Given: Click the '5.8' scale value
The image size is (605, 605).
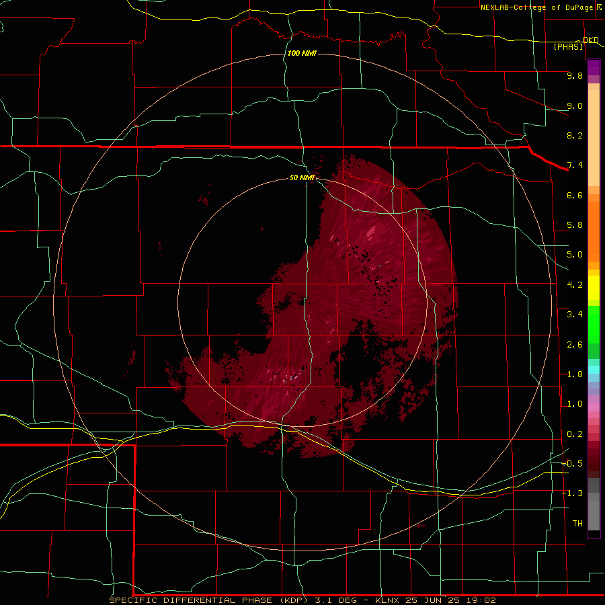Looking at the screenshot, I should click(x=575, y=225).
